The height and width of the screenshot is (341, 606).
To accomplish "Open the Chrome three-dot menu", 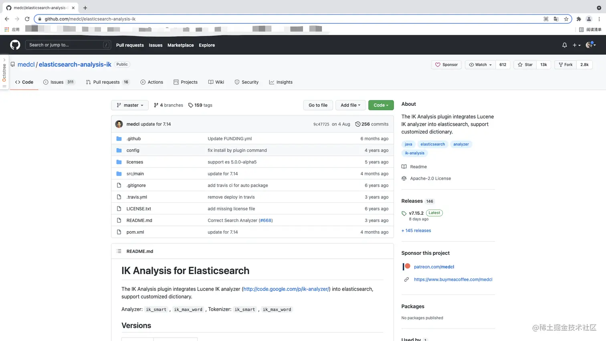I will click(x=599, y=19).
